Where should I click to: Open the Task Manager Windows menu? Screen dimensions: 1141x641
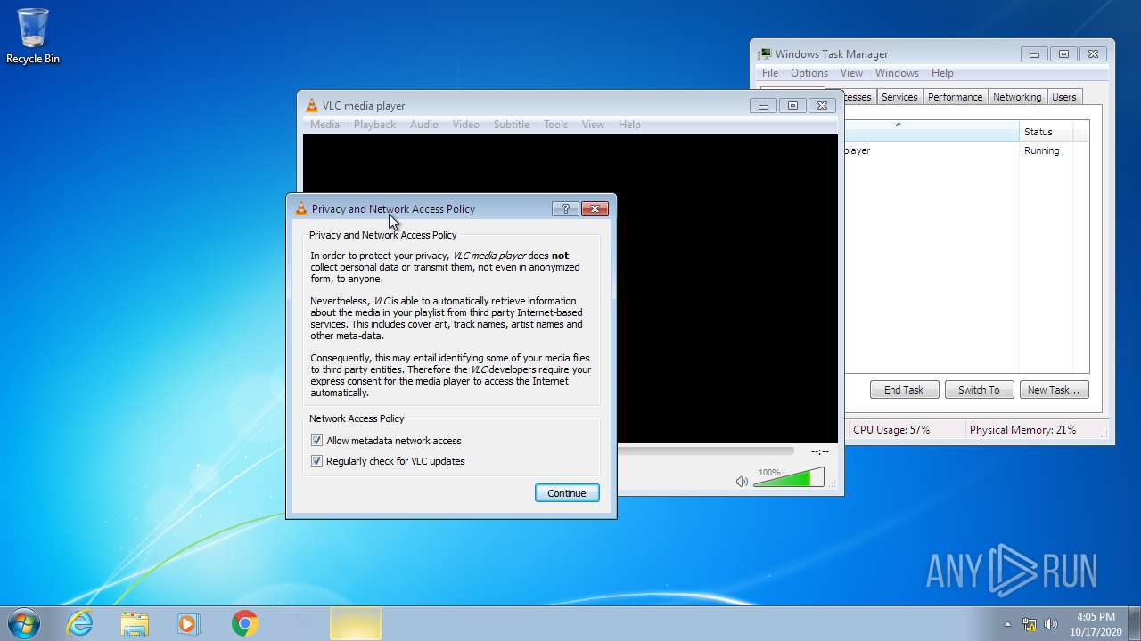click(897, 73)
